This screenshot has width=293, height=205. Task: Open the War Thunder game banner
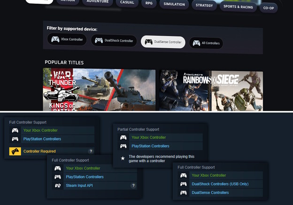pos(99,89)
